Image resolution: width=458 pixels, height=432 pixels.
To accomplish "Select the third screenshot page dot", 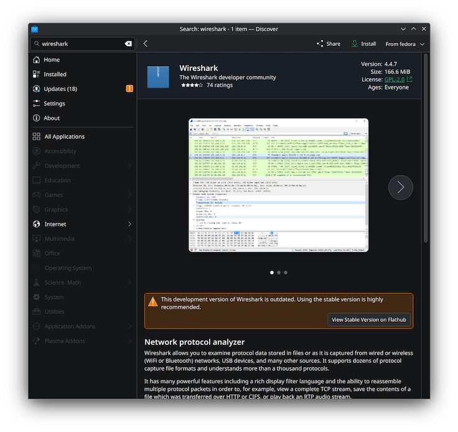I will point(286,273).
